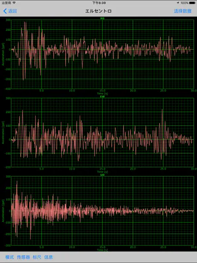Tap the location arrow icon in status bar
This screenshot has width=197, height=263.
pos(178,3)
